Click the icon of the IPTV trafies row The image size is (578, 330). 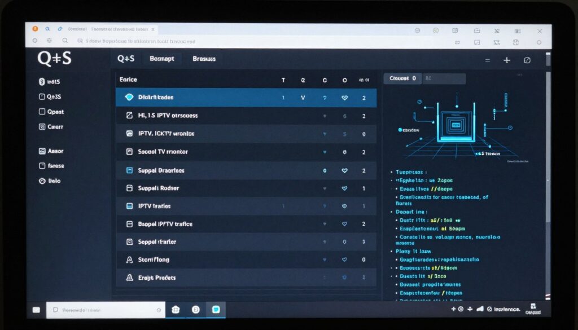(x=129, y=206)
